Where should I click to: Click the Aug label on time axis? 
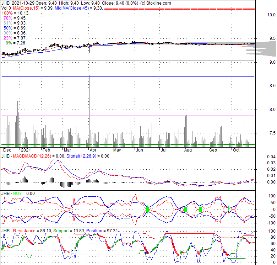(x=188, y=150)
